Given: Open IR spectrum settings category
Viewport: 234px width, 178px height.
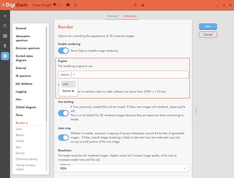Looking at the screenshot, I should [x=23, y=76].
